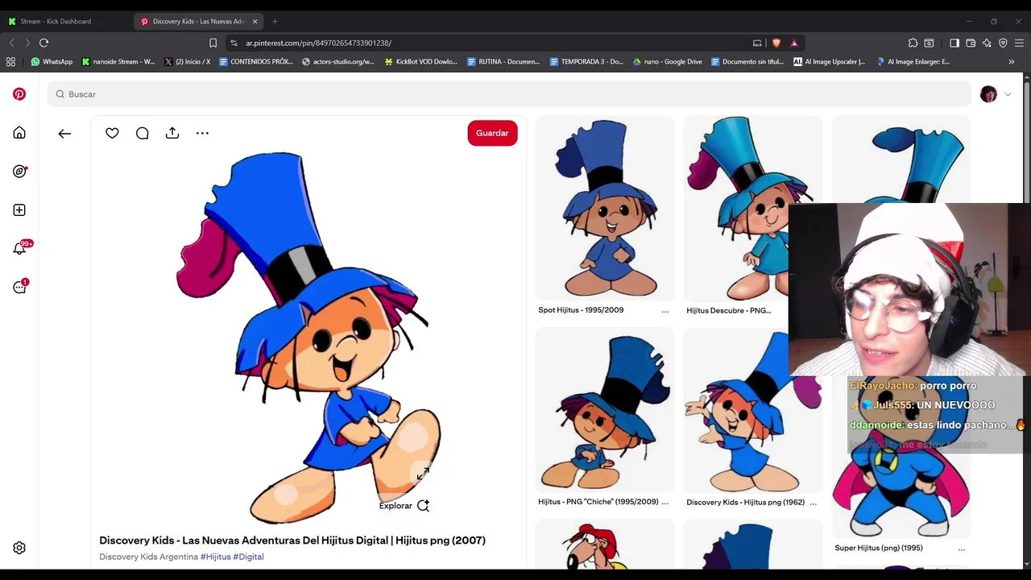
Task: Open Pinterest home via the logo
Action: [19, 94]
